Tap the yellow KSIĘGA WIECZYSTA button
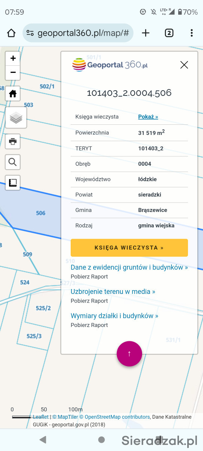The height and width of the screenshot is (451, 203). pos(129,248)
